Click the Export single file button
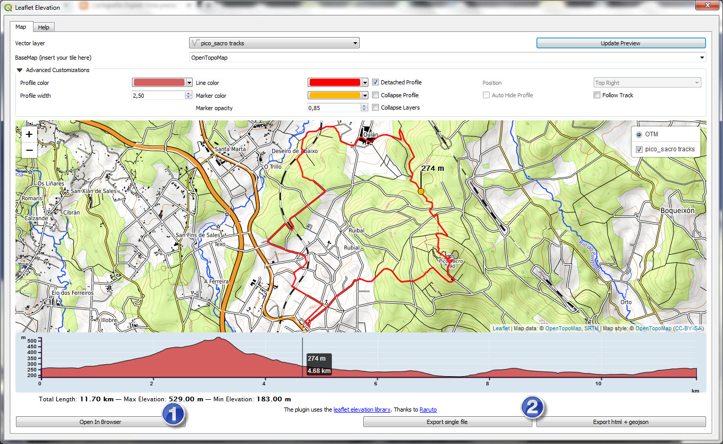The image size is (723, 444). [447, 422]
